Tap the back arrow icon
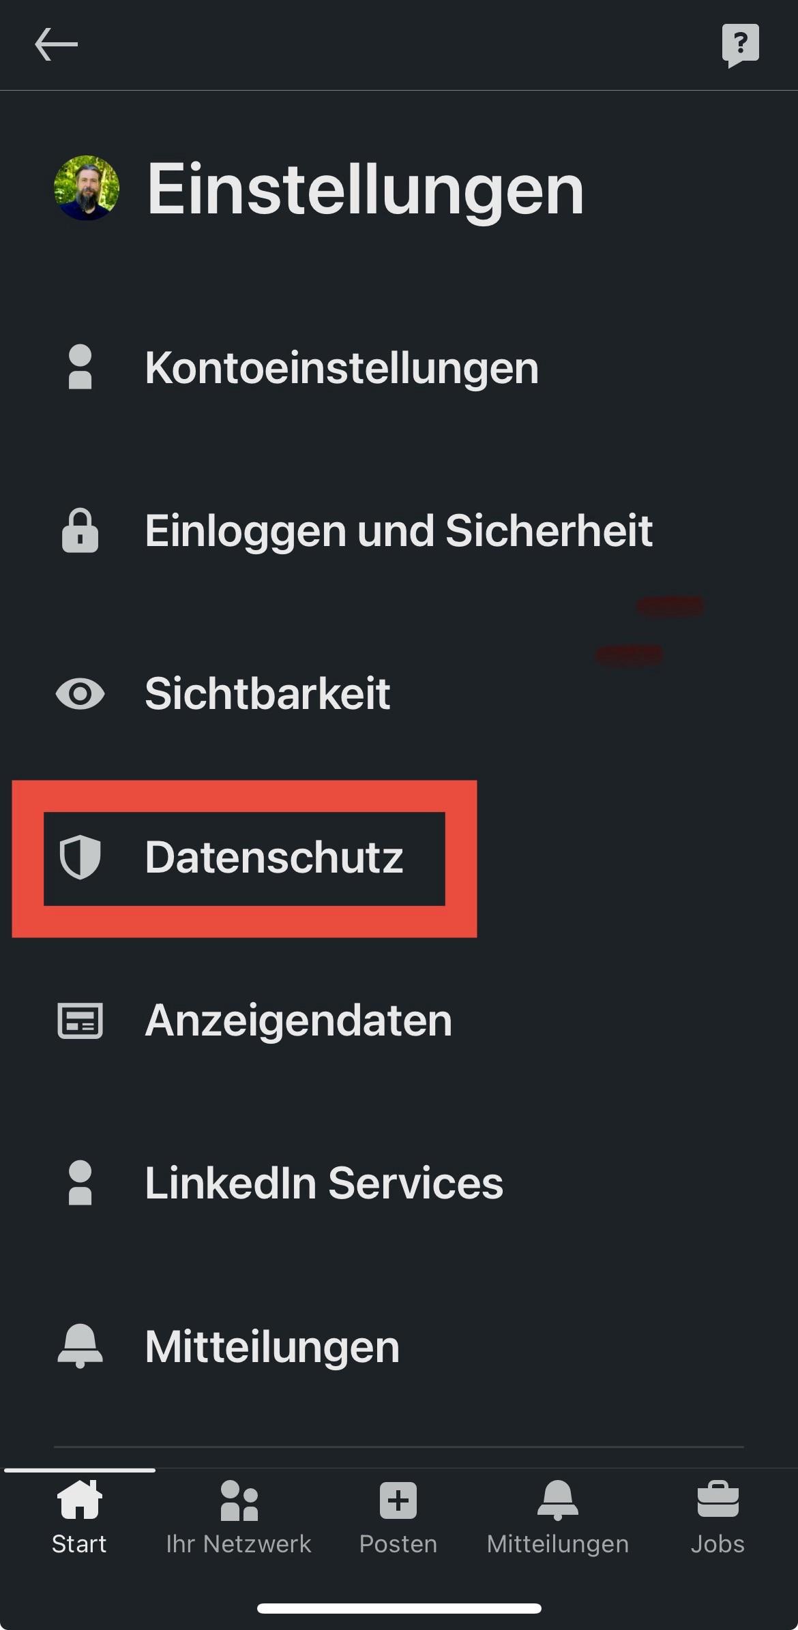798x1630 pixels. pyautogui.click(x=56, y=45)
